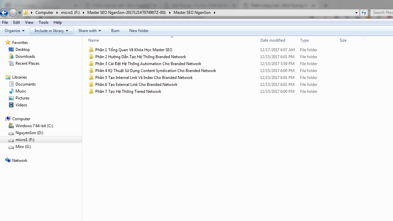
Task: Select the Music library icon
Action: click(11, 91)
